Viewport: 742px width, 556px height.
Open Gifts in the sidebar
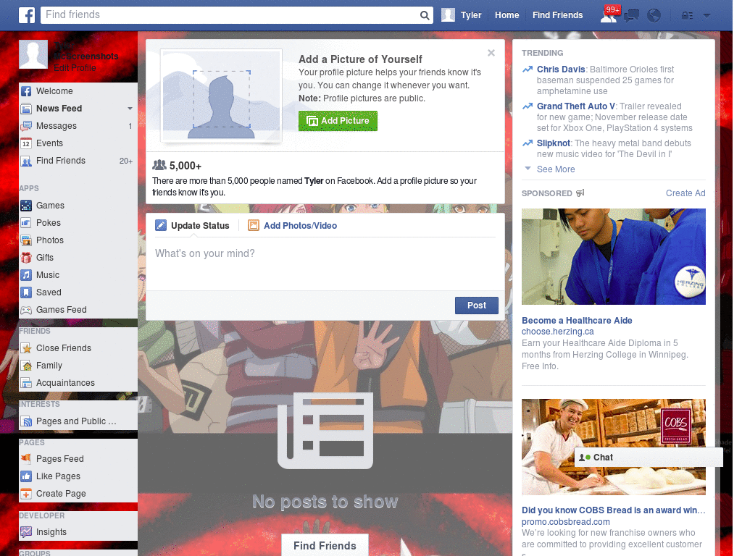[x=78, y=258]
